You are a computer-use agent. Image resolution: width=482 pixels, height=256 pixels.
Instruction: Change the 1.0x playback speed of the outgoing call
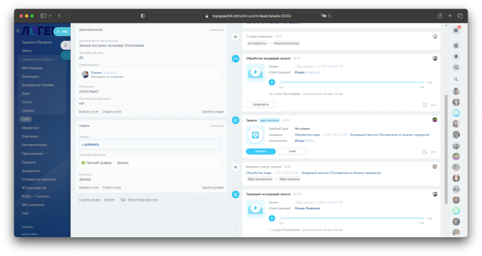[x=429, y=218]
